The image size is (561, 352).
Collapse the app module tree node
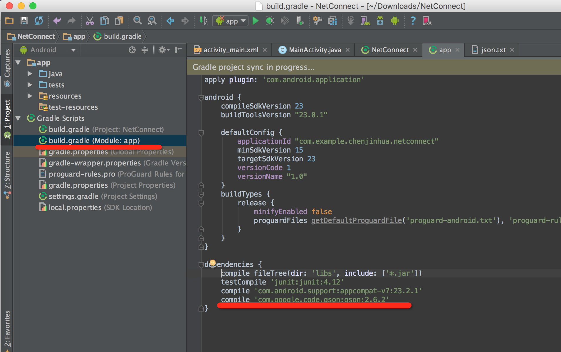click(18, 62)
